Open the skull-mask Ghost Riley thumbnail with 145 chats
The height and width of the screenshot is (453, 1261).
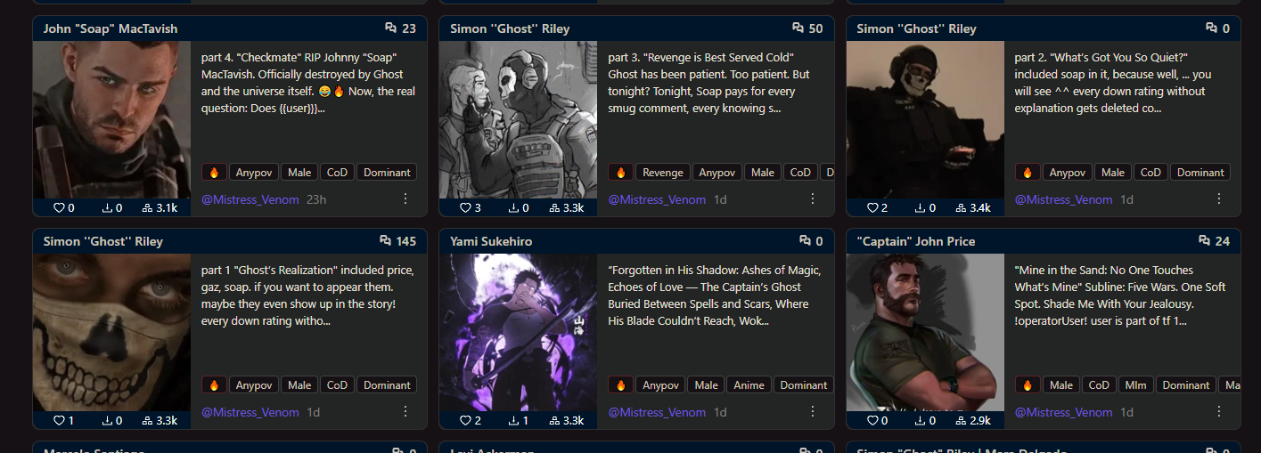111,332
